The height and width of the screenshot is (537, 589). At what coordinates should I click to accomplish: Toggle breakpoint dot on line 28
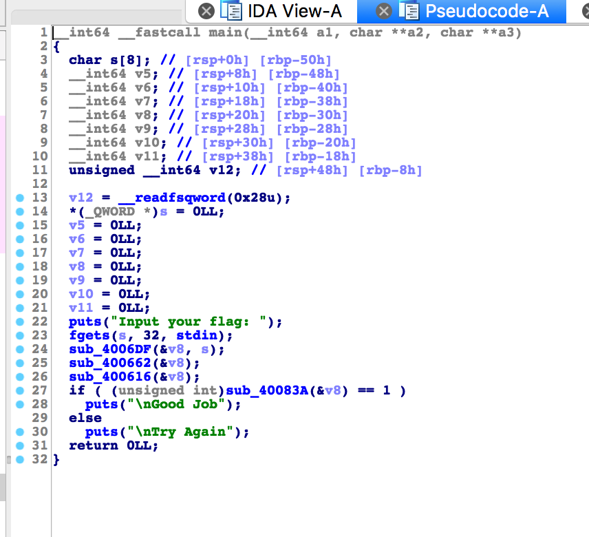(20, 404)
